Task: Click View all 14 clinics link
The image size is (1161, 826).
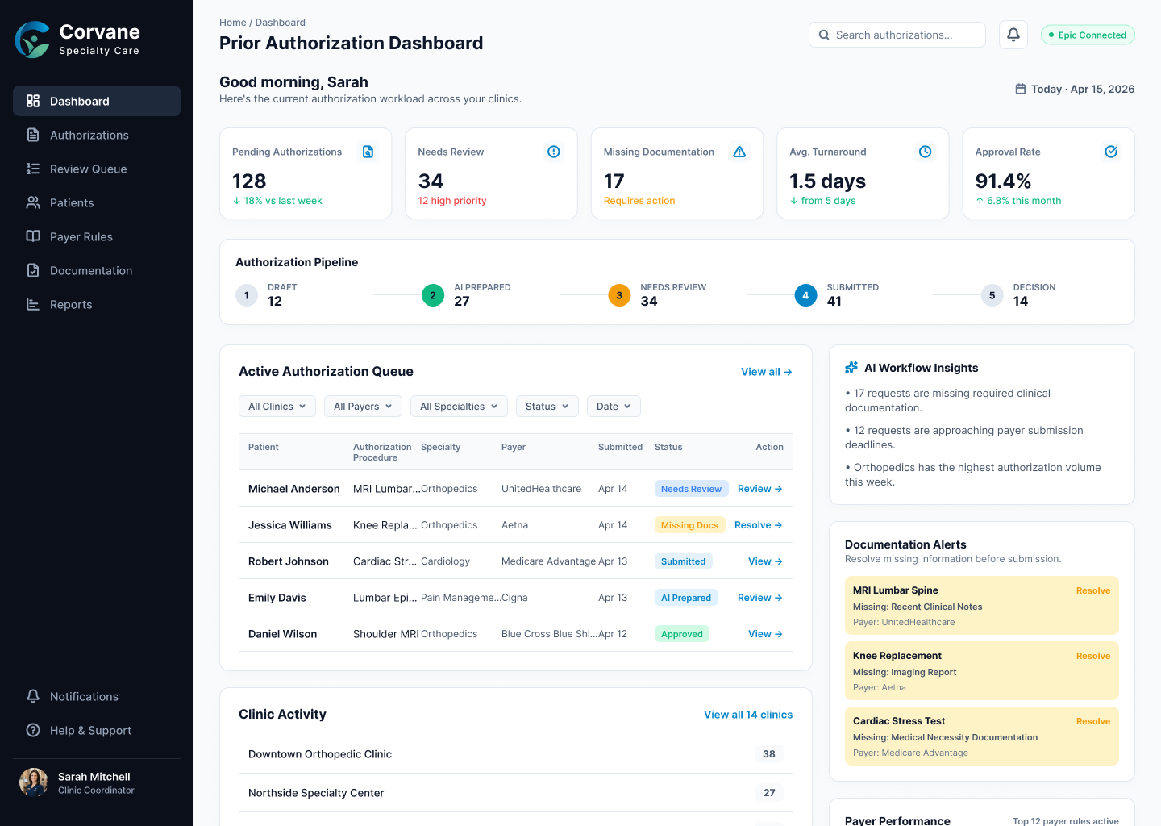Action: (x=748, y=715)
